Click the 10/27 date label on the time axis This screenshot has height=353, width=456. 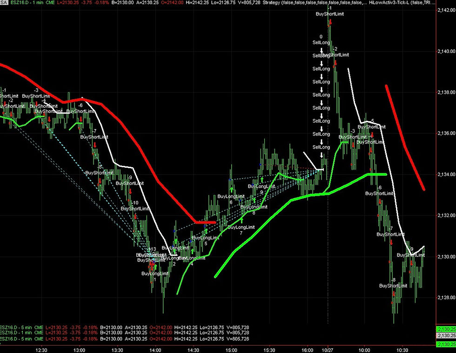(328, 349)
